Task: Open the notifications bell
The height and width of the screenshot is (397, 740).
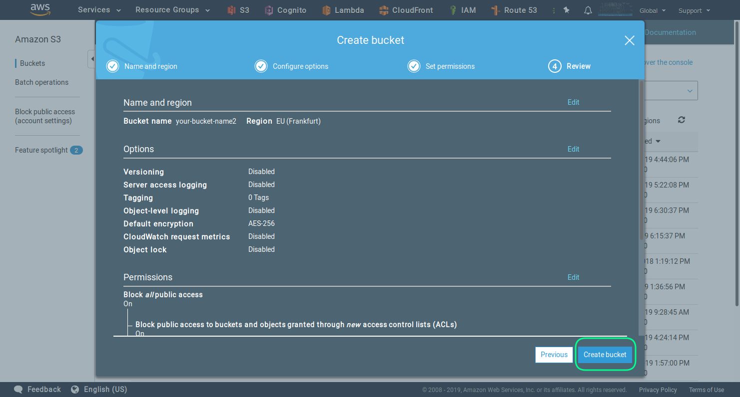Action: coord(588,10)
